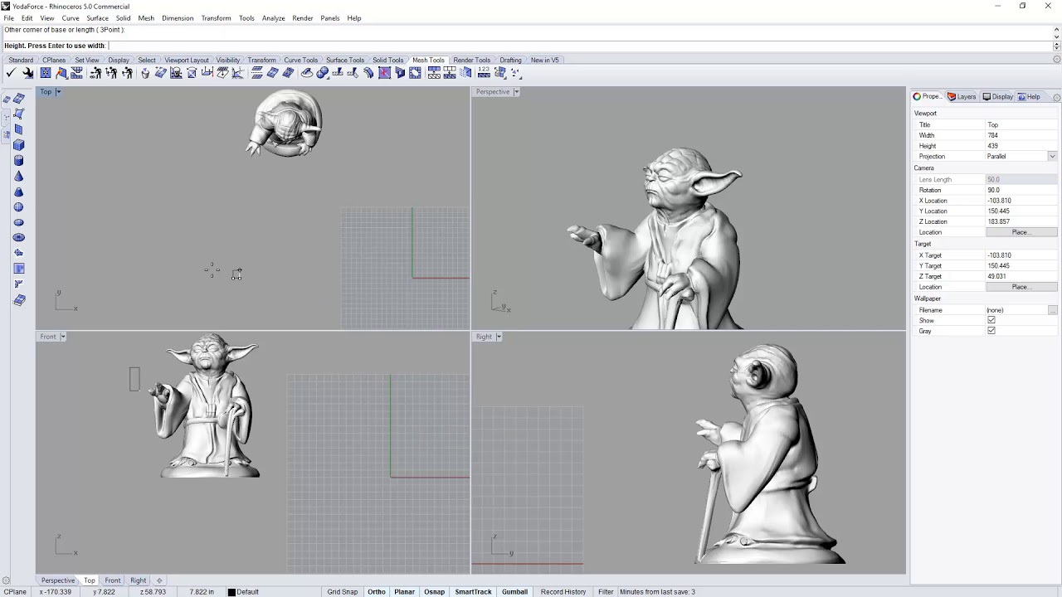
Task: Click the Check objects checkmark icon
Action: point(11,73)
